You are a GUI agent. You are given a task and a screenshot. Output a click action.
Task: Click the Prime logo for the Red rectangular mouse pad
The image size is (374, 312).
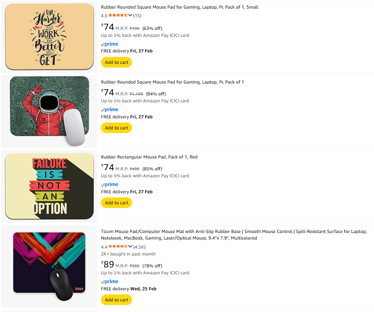(x=110, y=184)
